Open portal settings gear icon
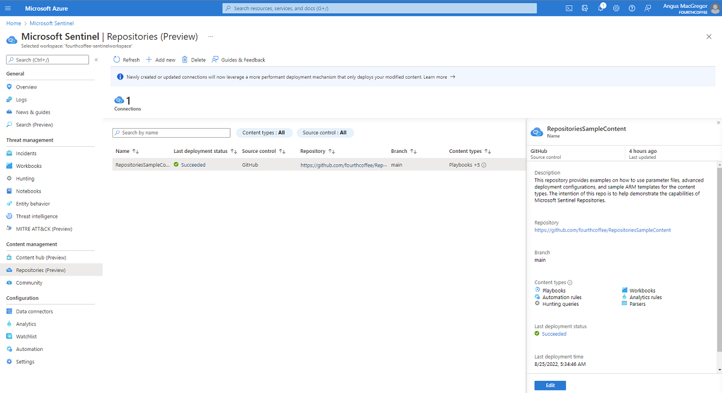The width and height of the screenshot is (722, 393). (616, 8)
